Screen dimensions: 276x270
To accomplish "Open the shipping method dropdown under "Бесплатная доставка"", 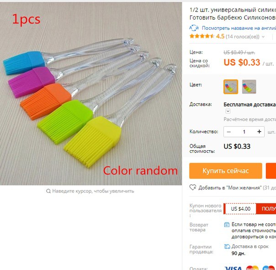I will click(228, 111).
